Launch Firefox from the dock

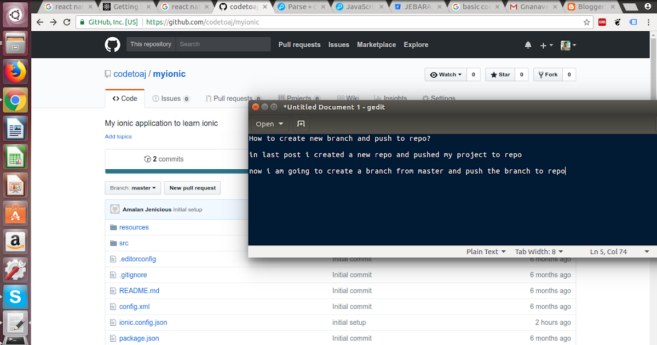click(x=15, y=71)
